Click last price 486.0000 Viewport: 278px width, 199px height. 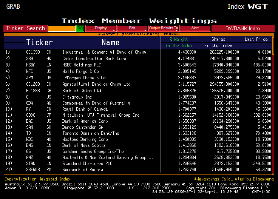[262, 65]
